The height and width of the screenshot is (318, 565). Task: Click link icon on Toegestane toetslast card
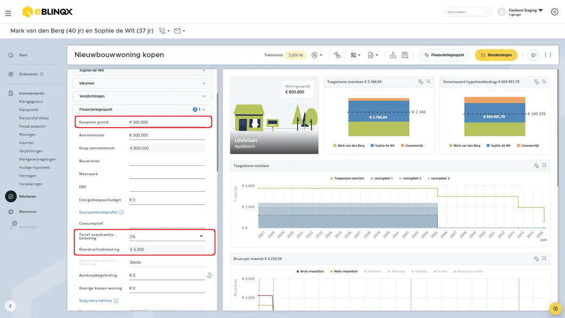pyautogui.click(x=421, y=82)
